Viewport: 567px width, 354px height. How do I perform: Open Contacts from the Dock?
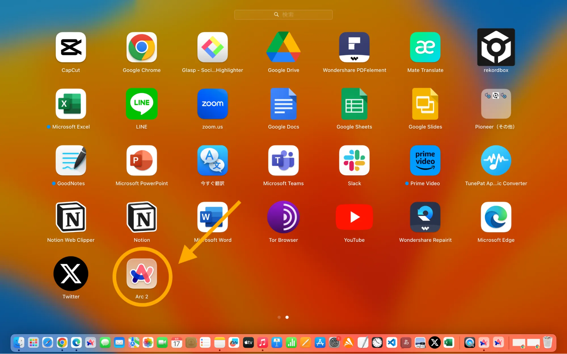click(191, 343)
